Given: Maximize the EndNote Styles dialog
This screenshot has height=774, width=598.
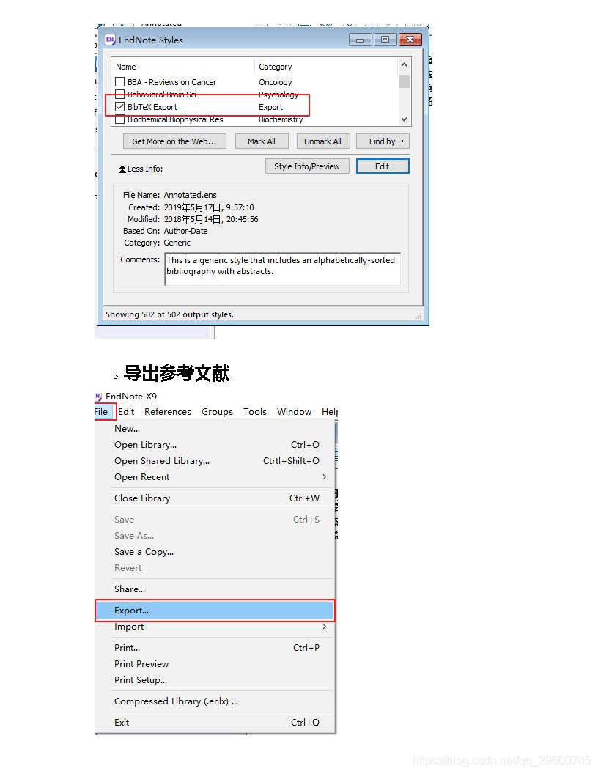Looking at the screenshot, I should pyautogui.click(x=385, y=40).
